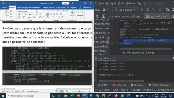Search everywhere in PyCharm
The width and height of the screenshot is (174, 98).
click(167, 10)
